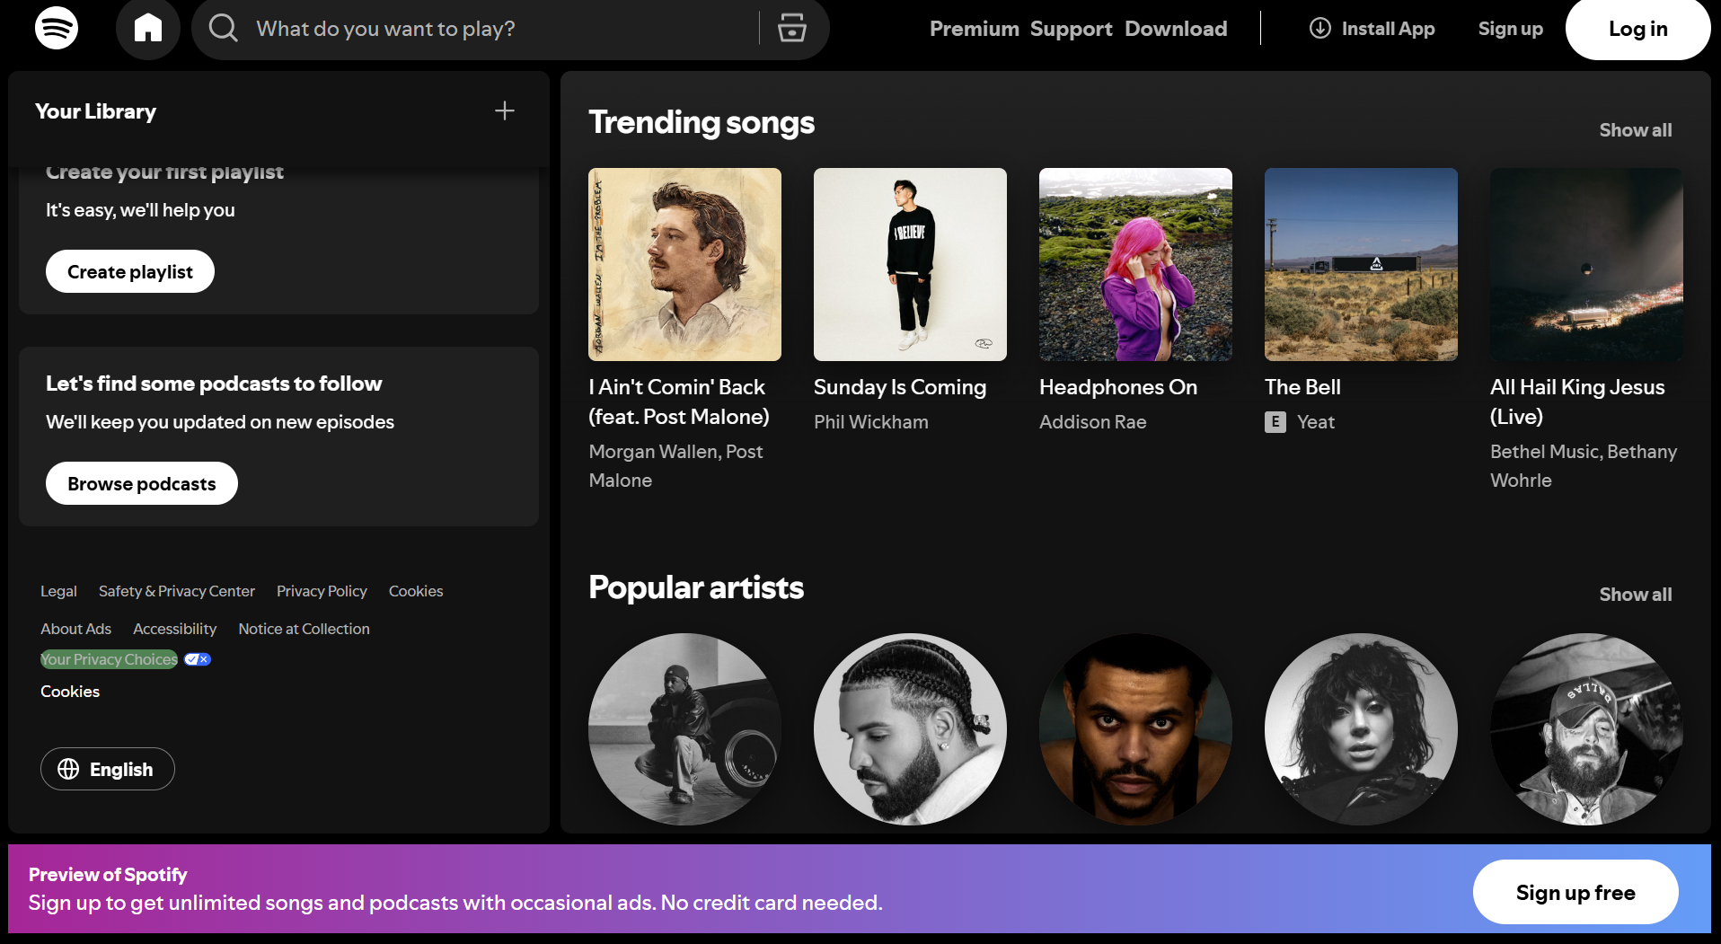Click 'The Bell' song title
The height and width of the screenshot is (944, 1721).
point(1302,387)
